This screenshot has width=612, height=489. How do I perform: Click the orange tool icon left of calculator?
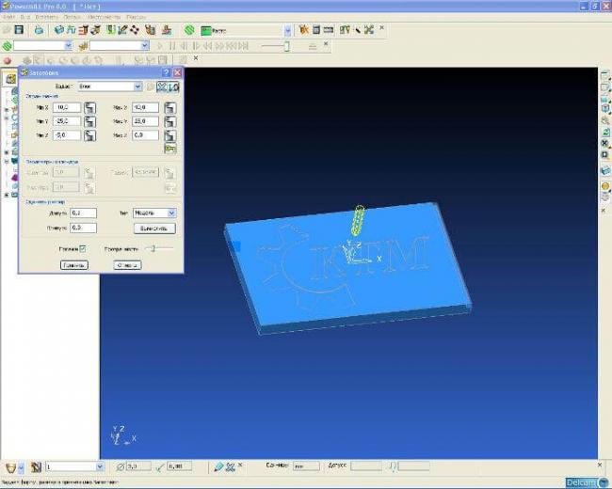point(304,30)
